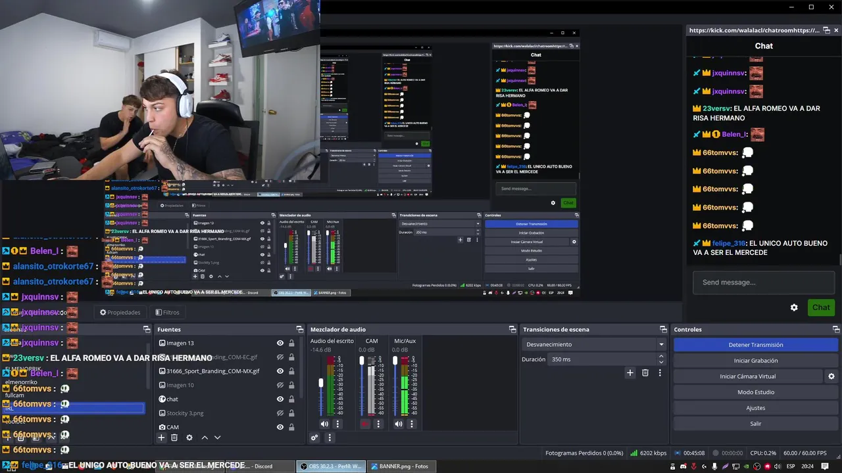Viewport: 842px width, 473px height.
Task: Open options dots for Mic/Aux channel
Action: (412, 424)
